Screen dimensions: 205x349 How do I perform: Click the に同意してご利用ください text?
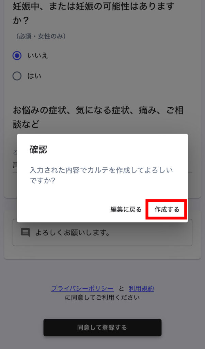coord(102,298)
